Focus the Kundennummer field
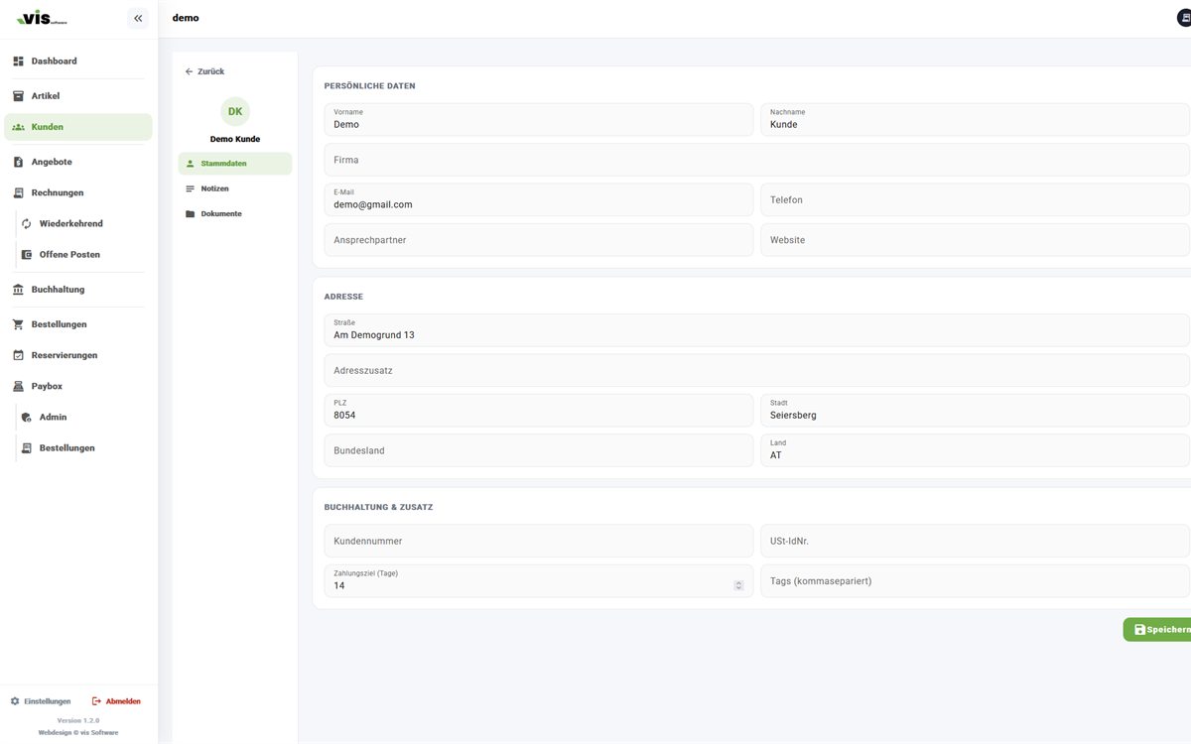 [x=539, y=541]
